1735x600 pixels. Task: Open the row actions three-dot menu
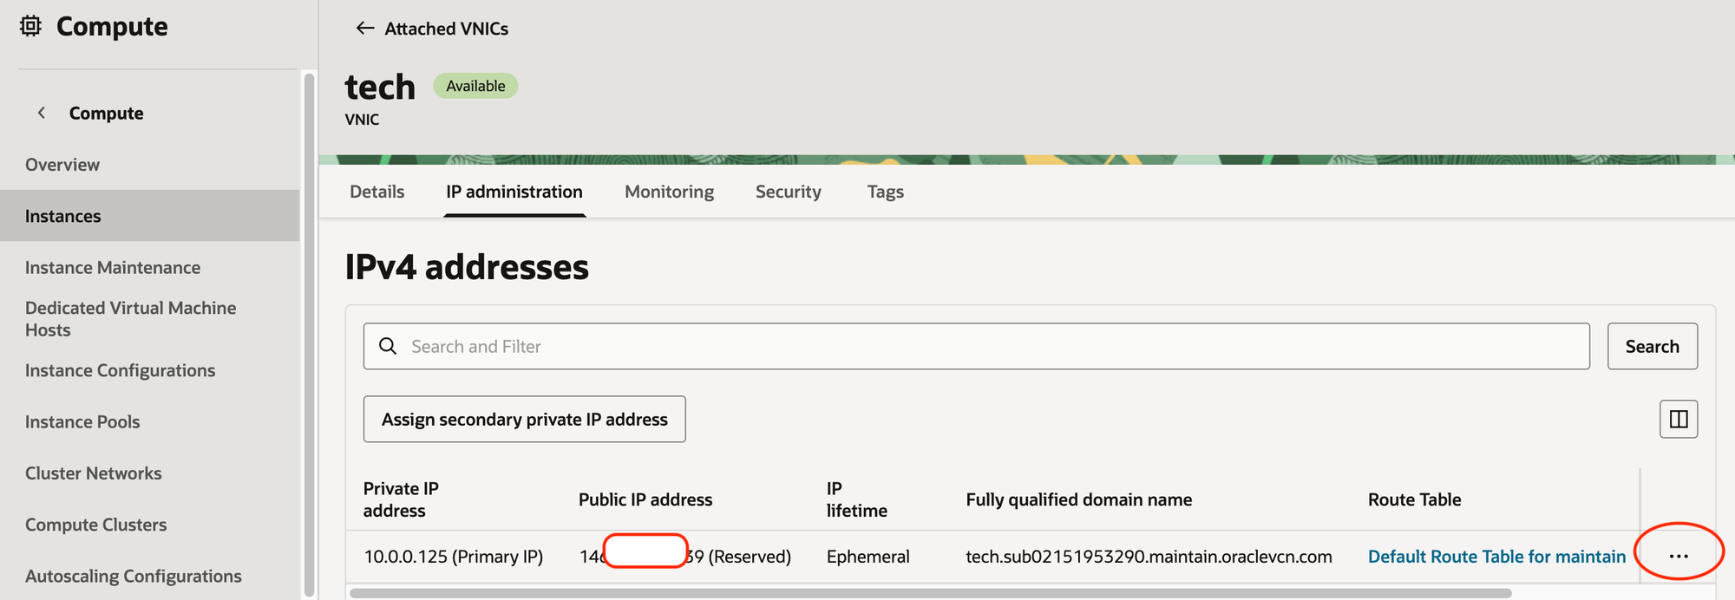pos(1678,556)
